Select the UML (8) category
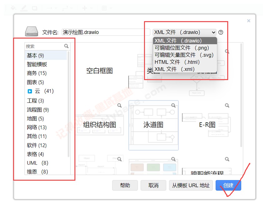 tap(46, 163)
